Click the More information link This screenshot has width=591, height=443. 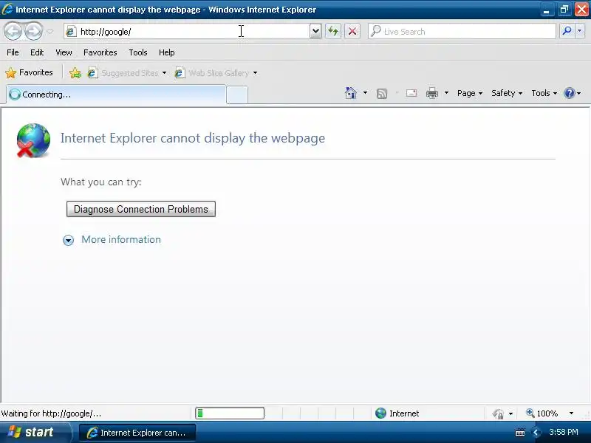pyautogui.click(x=121, y=239)
